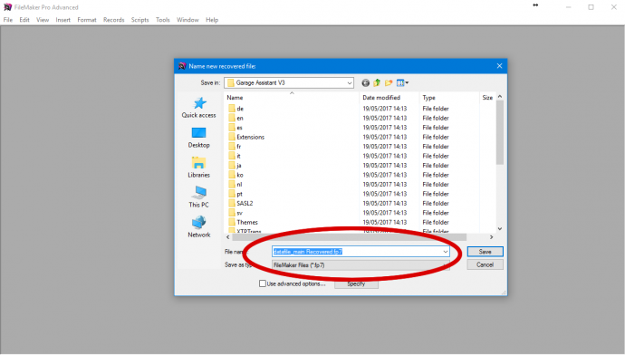Click the vertical scrollbar thumb in file list
Image resolution: width=625 pixels, height=355 pixels.
[500, 132]
